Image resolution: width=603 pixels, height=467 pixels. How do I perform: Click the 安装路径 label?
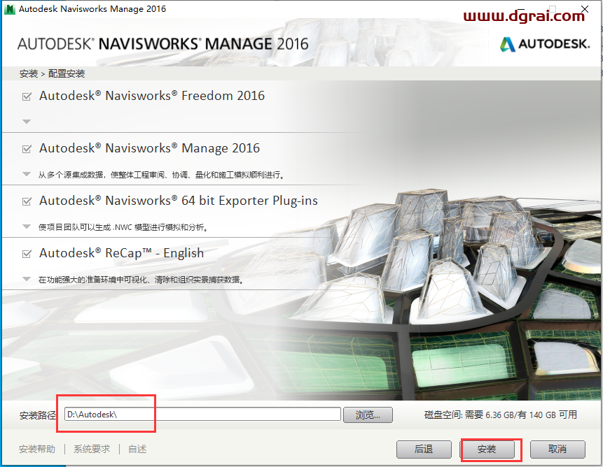(x=38, y=415)
